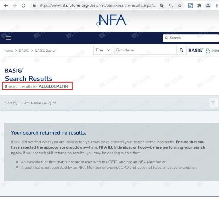Open the translate page icon
The image size is (219, 197).
click(162, 6)
